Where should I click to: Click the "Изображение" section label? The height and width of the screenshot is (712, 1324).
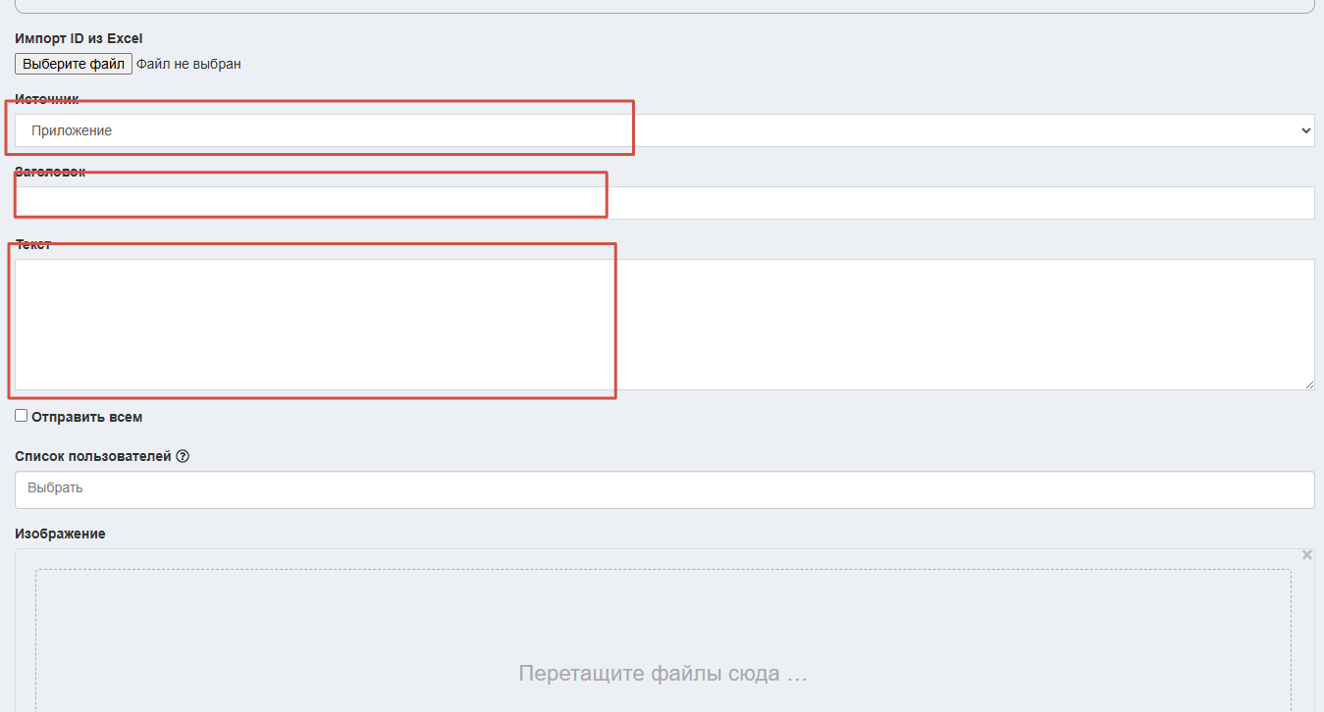point(60,534)
